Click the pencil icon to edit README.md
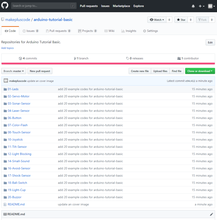217x220 pixels. (211, 214)
